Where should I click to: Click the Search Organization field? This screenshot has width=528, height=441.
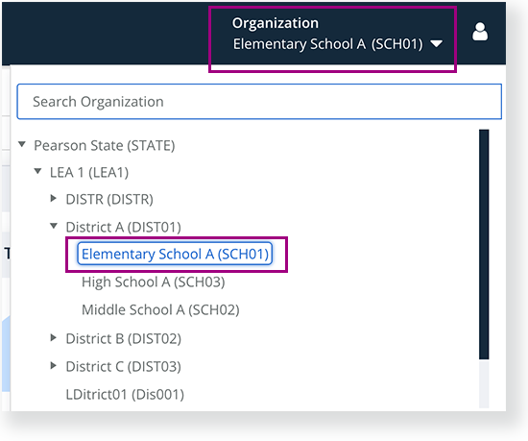coord(259,102)
